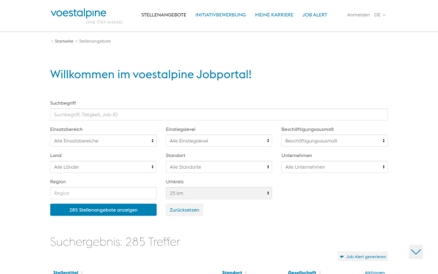Click the Zurücksetzen button
The image size is (438, 274).
click(x=185, y=210)
